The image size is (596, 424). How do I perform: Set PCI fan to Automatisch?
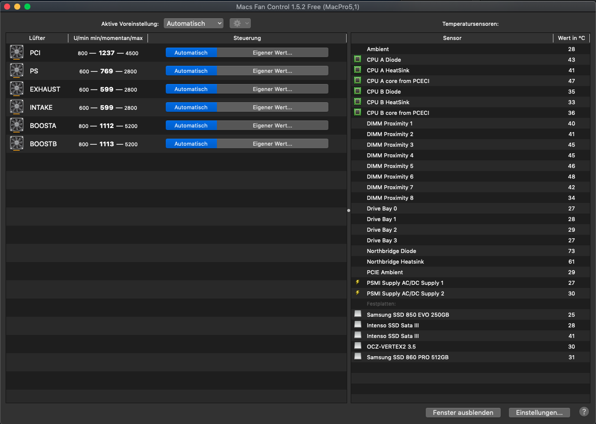point(191,53)
